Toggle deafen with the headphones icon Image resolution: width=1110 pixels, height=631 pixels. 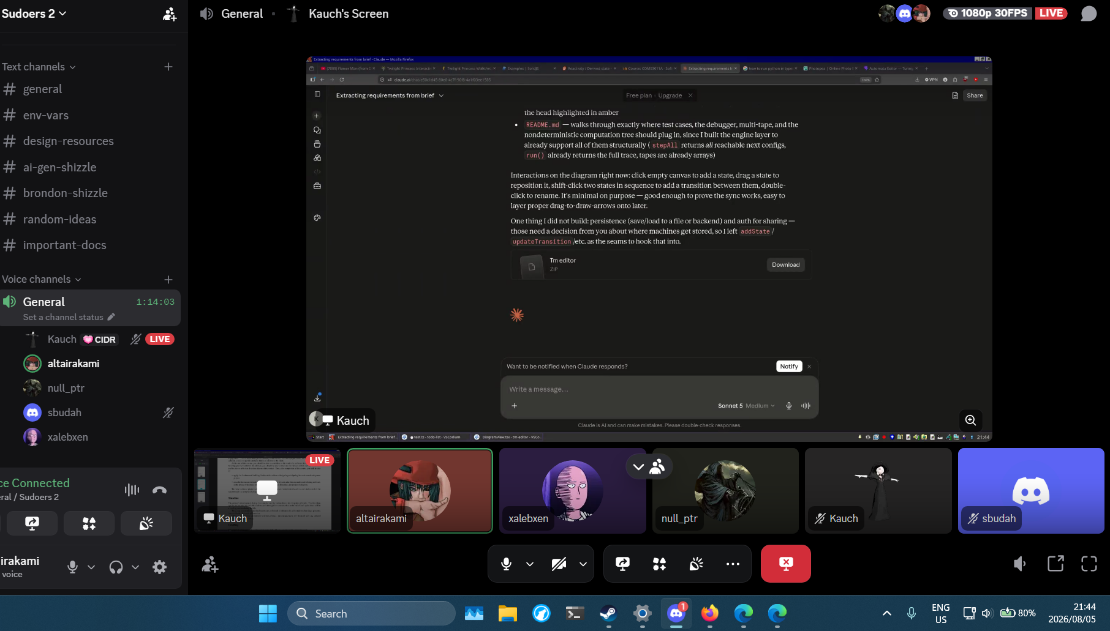(116, 567)
